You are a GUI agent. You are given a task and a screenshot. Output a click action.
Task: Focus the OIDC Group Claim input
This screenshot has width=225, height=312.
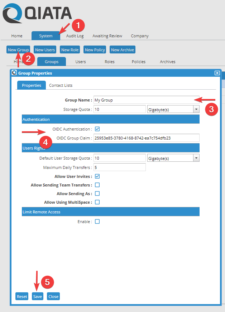click(x=146, y=138)
